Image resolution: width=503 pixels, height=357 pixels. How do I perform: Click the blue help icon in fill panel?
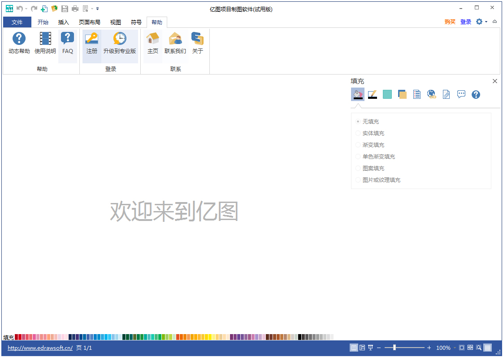(x=476, y=94)
